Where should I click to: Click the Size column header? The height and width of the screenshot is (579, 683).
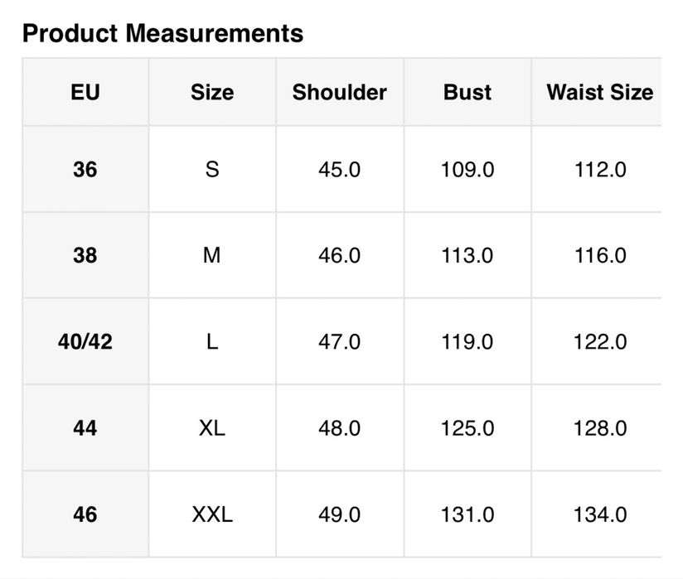point(212,92)
